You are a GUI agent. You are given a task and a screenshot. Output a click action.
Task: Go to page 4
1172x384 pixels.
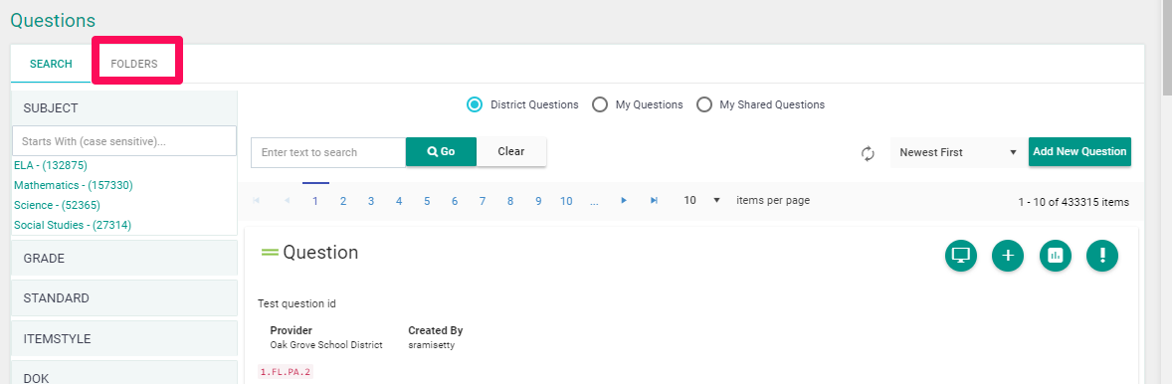pyautogui.click(x=399, y=201)
